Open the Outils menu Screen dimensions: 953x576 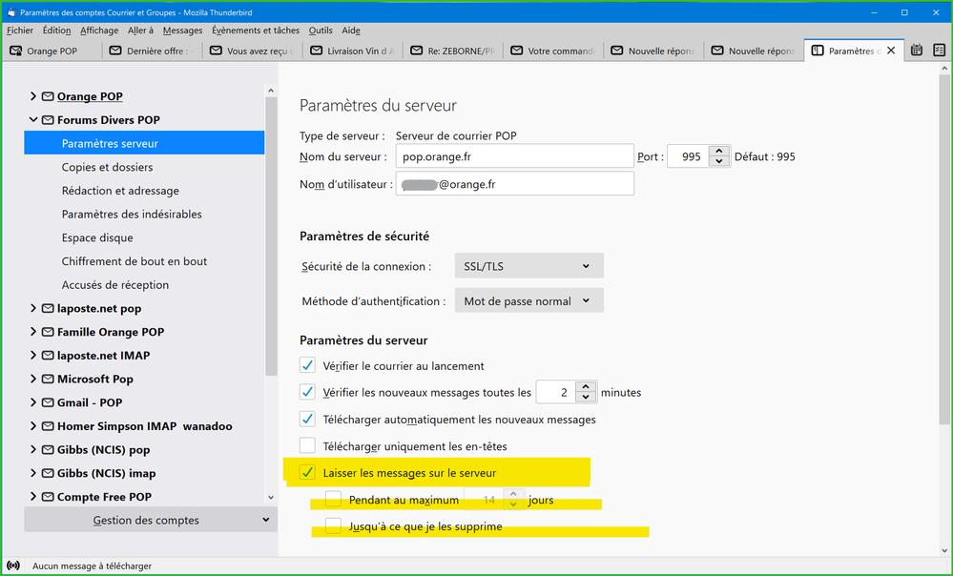(x=321, y=31)
